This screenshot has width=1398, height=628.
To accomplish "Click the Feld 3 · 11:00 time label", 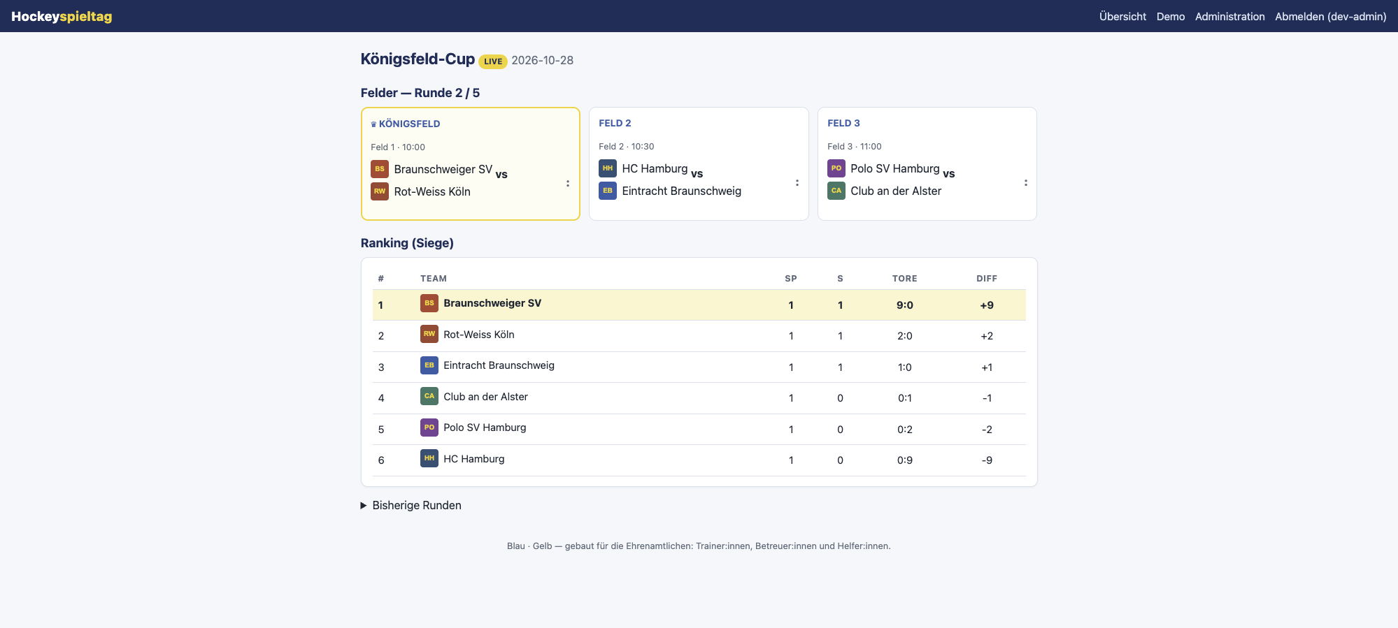I will 855,147.
